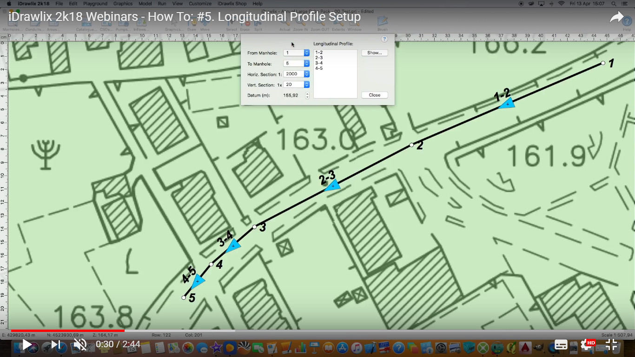Exit full screen mode
Viewport: 635px width, 357px height.
coord(611,344)
